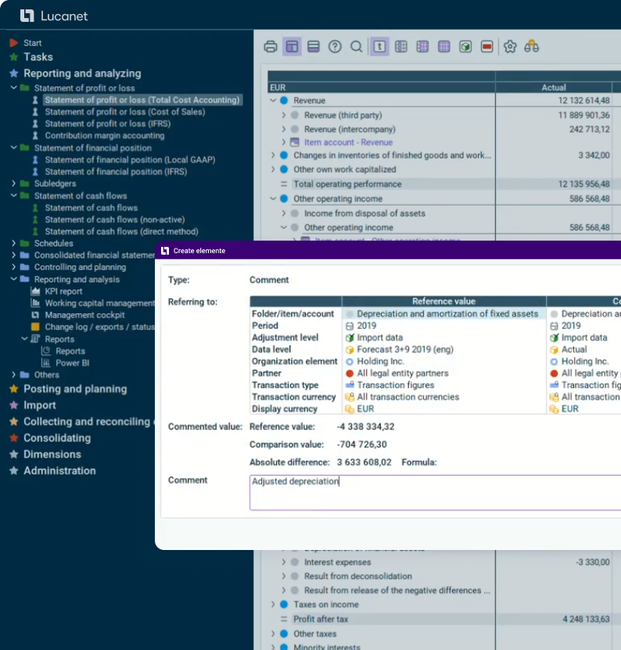The height and width of the screenshot is (650, 621).
Task: Click the search magnifier icon
Action: tap(357, 47)
